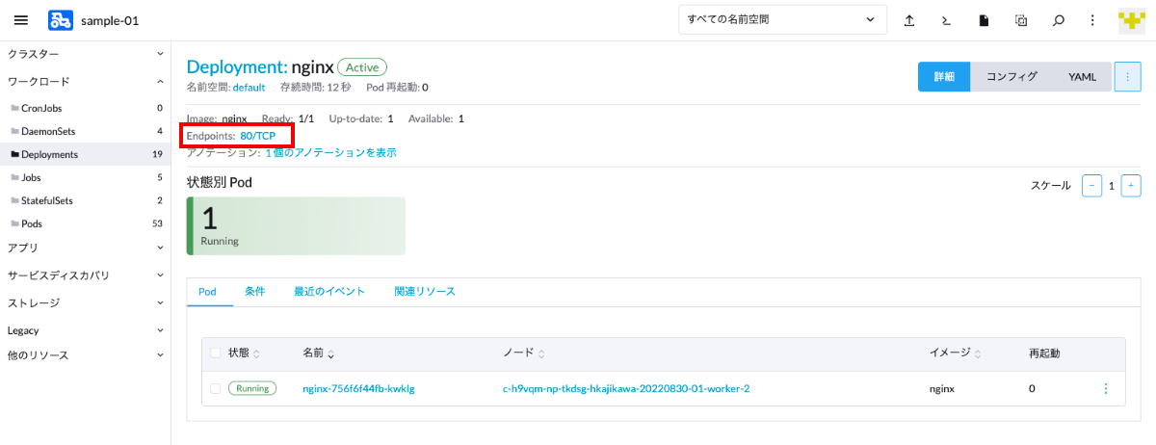Select all pods with header checkbox
The image size is (1156, 445).
click(216, 353)
